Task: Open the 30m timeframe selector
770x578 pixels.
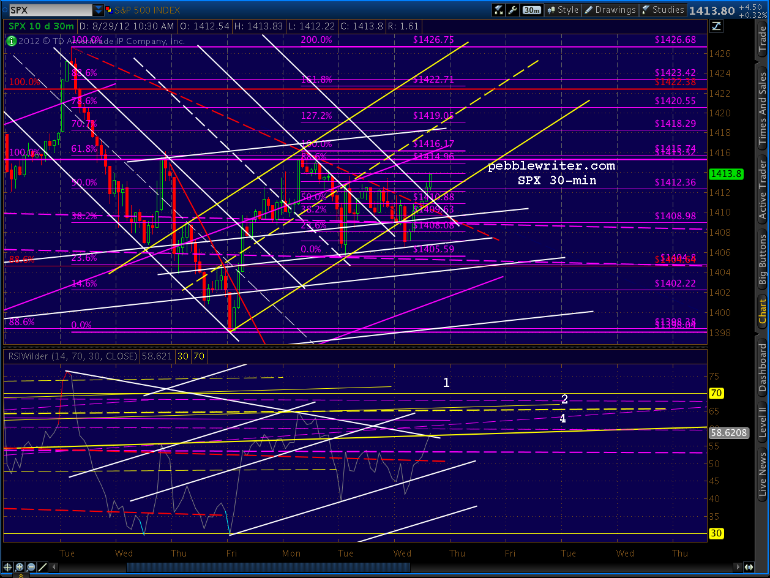Action: point(532,10)
